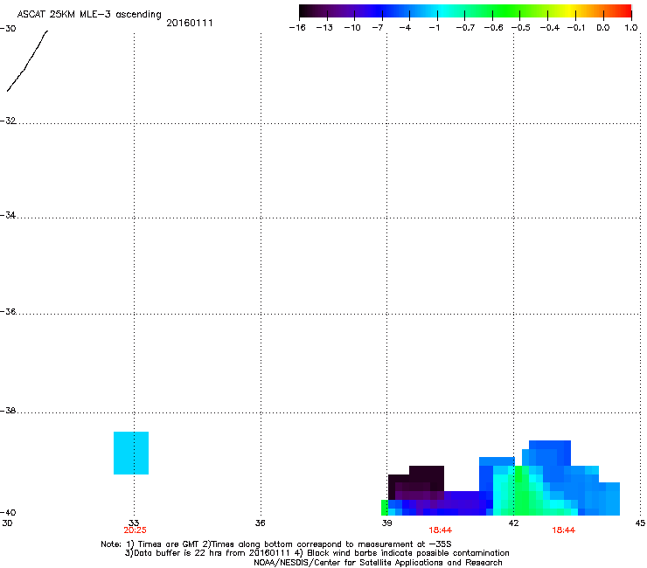Click the latitude label -38
The image size is (647, 568).
click(8, 411)
